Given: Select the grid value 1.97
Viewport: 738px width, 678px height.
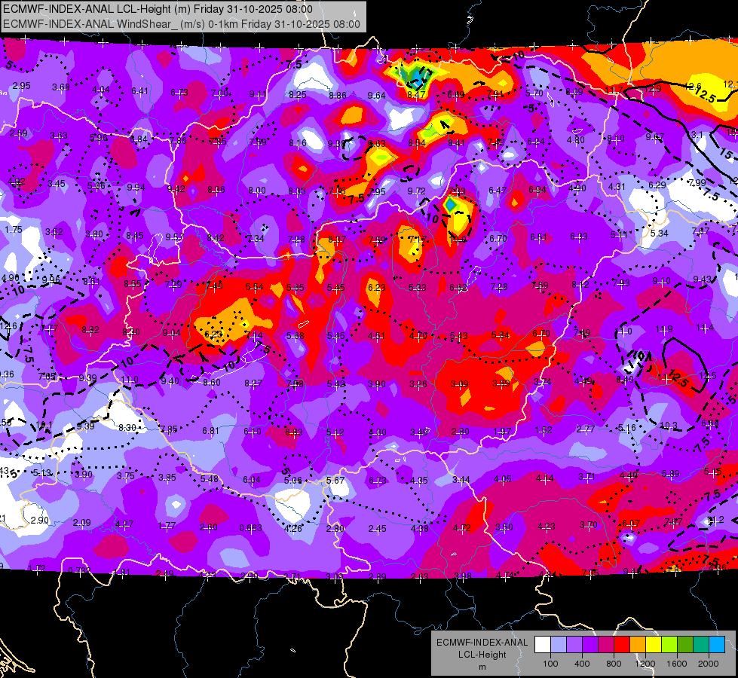Looking at the screenshot, I should [x=502, y=432].
